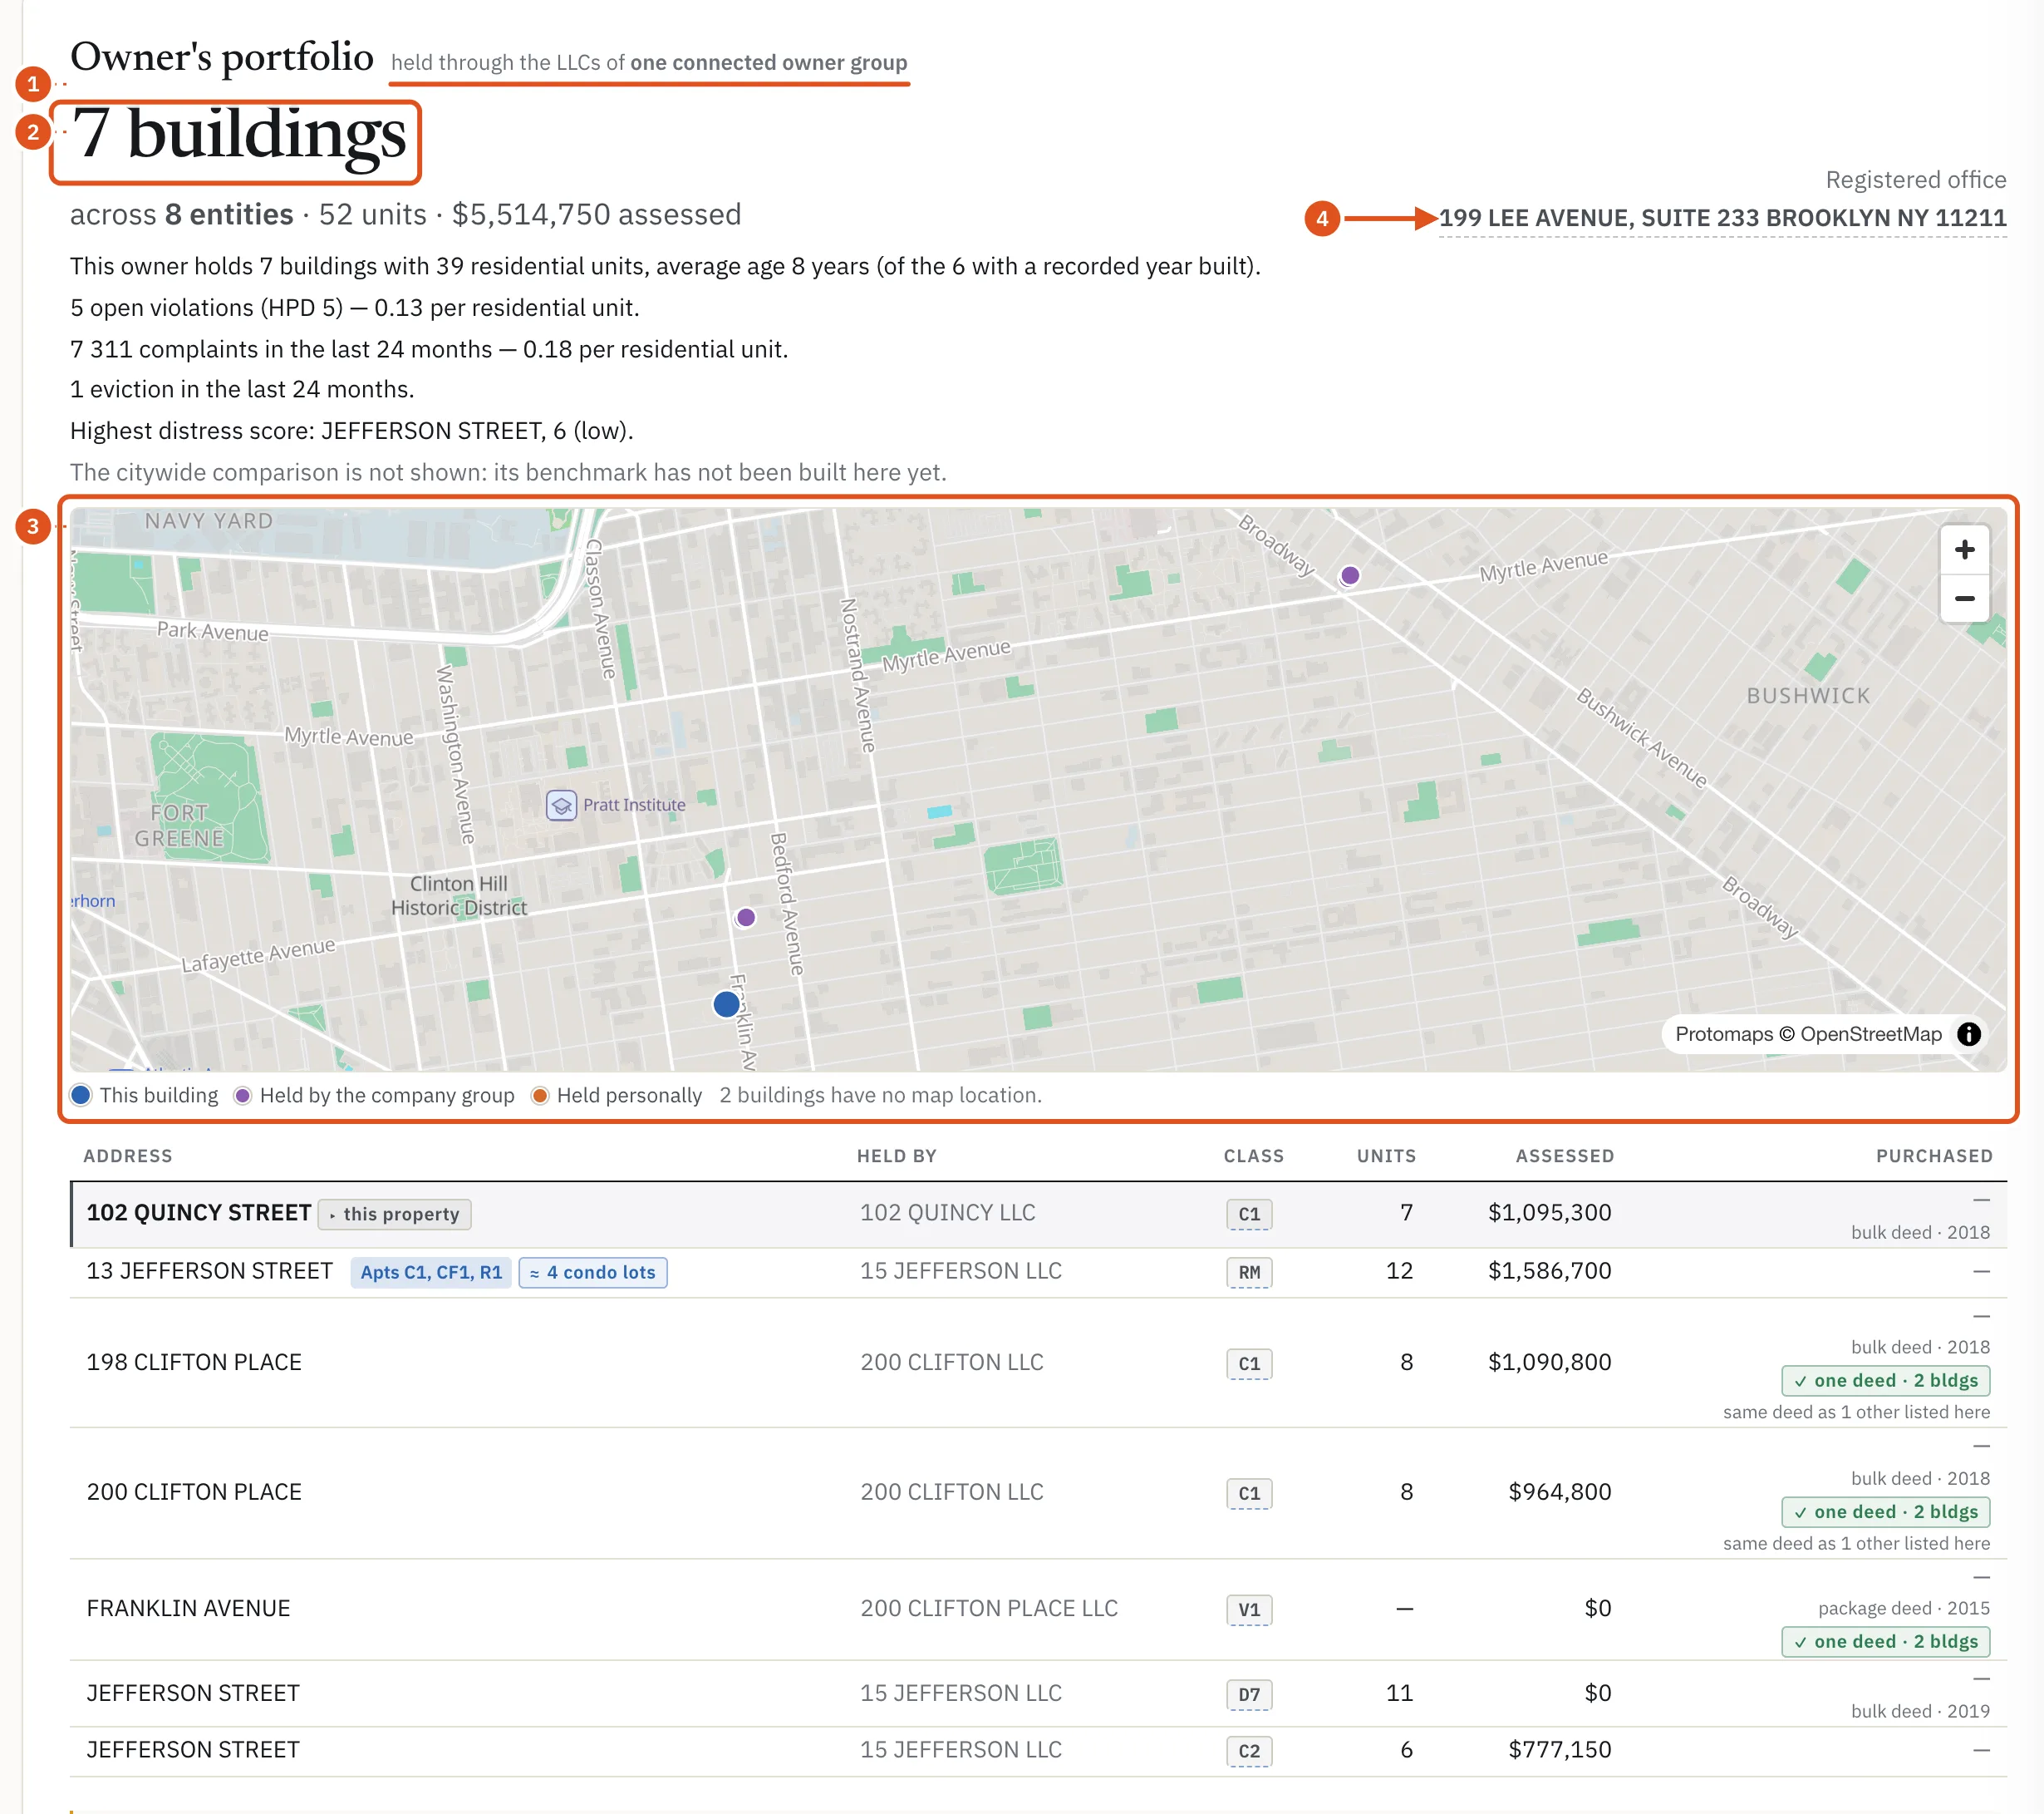This screenshot has height=1814, width=2044.
Task: Click the '102 QUINCY LLC' holder name
Action: 947,1213
